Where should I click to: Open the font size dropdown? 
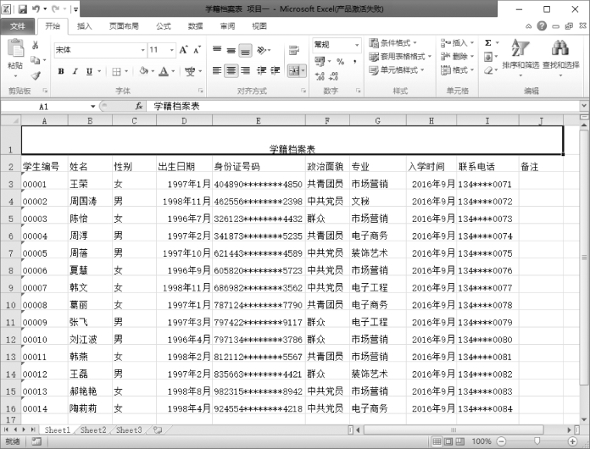[171, 50]
